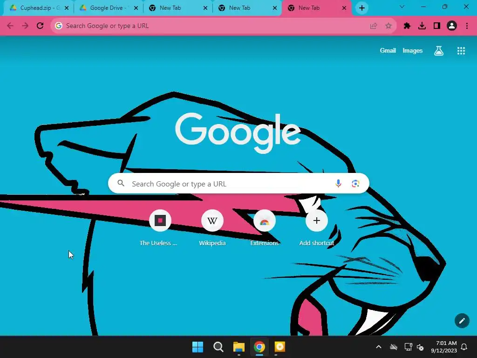
Task: Click the Google logo doodle
Action: 238,133
